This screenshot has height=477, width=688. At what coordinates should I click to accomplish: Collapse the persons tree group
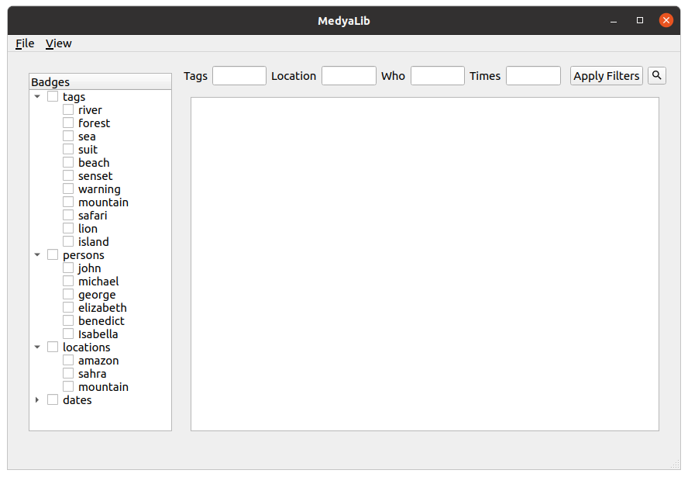pyautogui.click(x=37, y=254)
